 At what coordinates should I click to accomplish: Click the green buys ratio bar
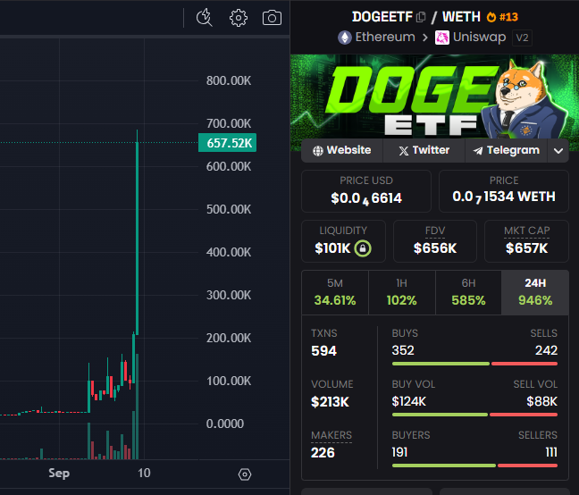pyautogui.click(x=441, y=364)
